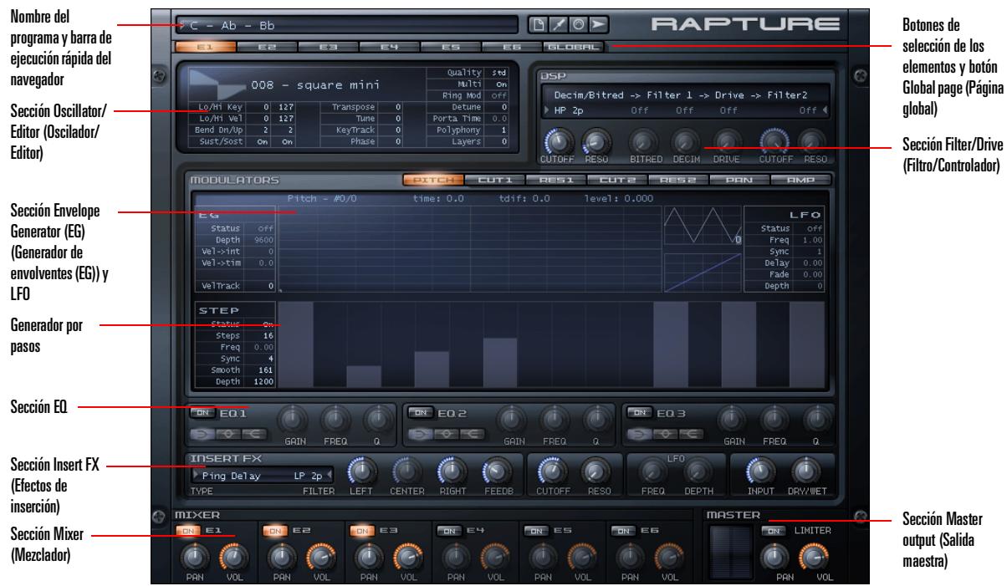
Task: Toggle the EQ 3 ON switch
Action: (x=639, y=412)
